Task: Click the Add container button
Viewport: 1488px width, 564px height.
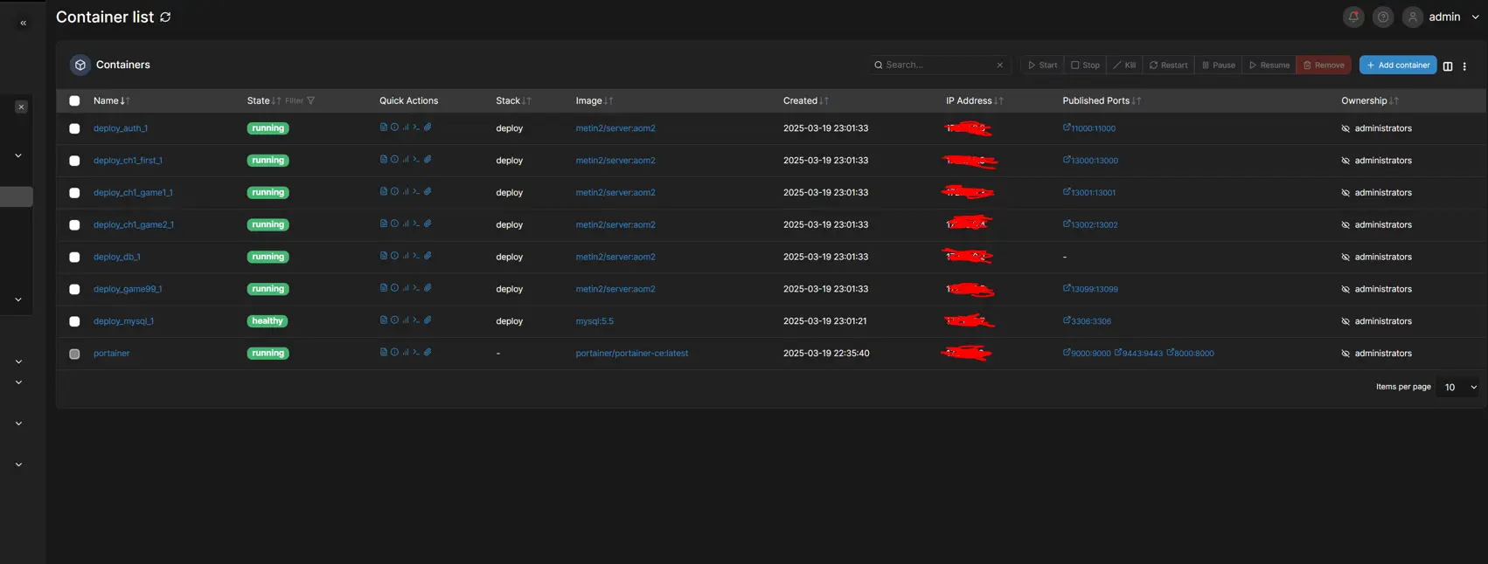Action: 1397,65
